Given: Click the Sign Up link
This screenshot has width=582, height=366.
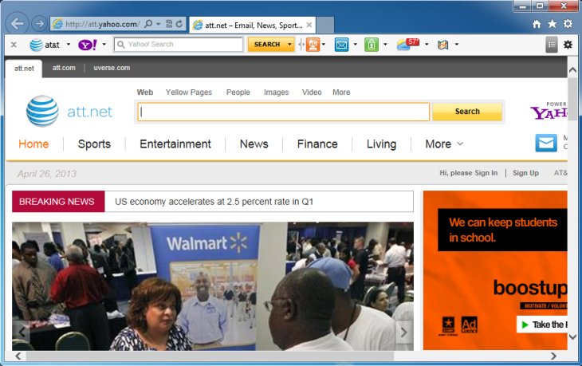Looking at the screenshot, I should point(525,173).
